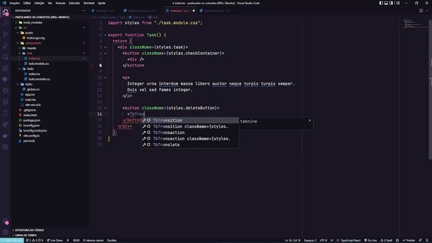Split the editor to the right
The height and width of the screenshot is (243, 432).
coord(421,11)
